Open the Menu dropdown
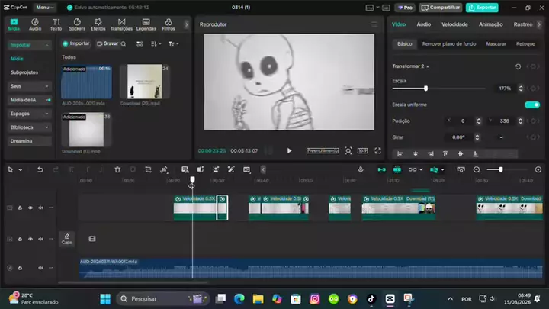Viewport: 549px width, 309px height. tap(45, 7)
